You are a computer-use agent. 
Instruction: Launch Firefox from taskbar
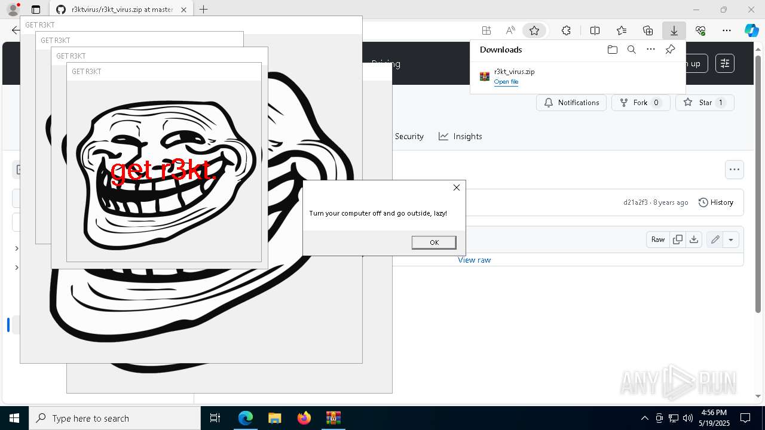pos(304,418)
